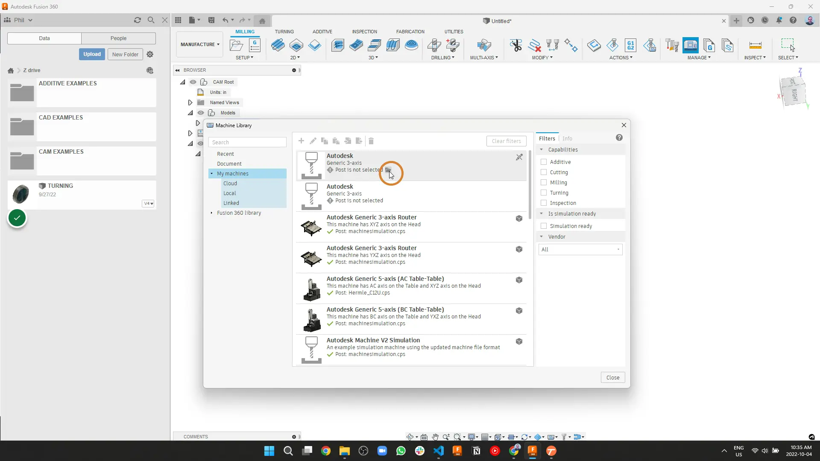
Task: Click the Upload button
Action: coord(92,54)
